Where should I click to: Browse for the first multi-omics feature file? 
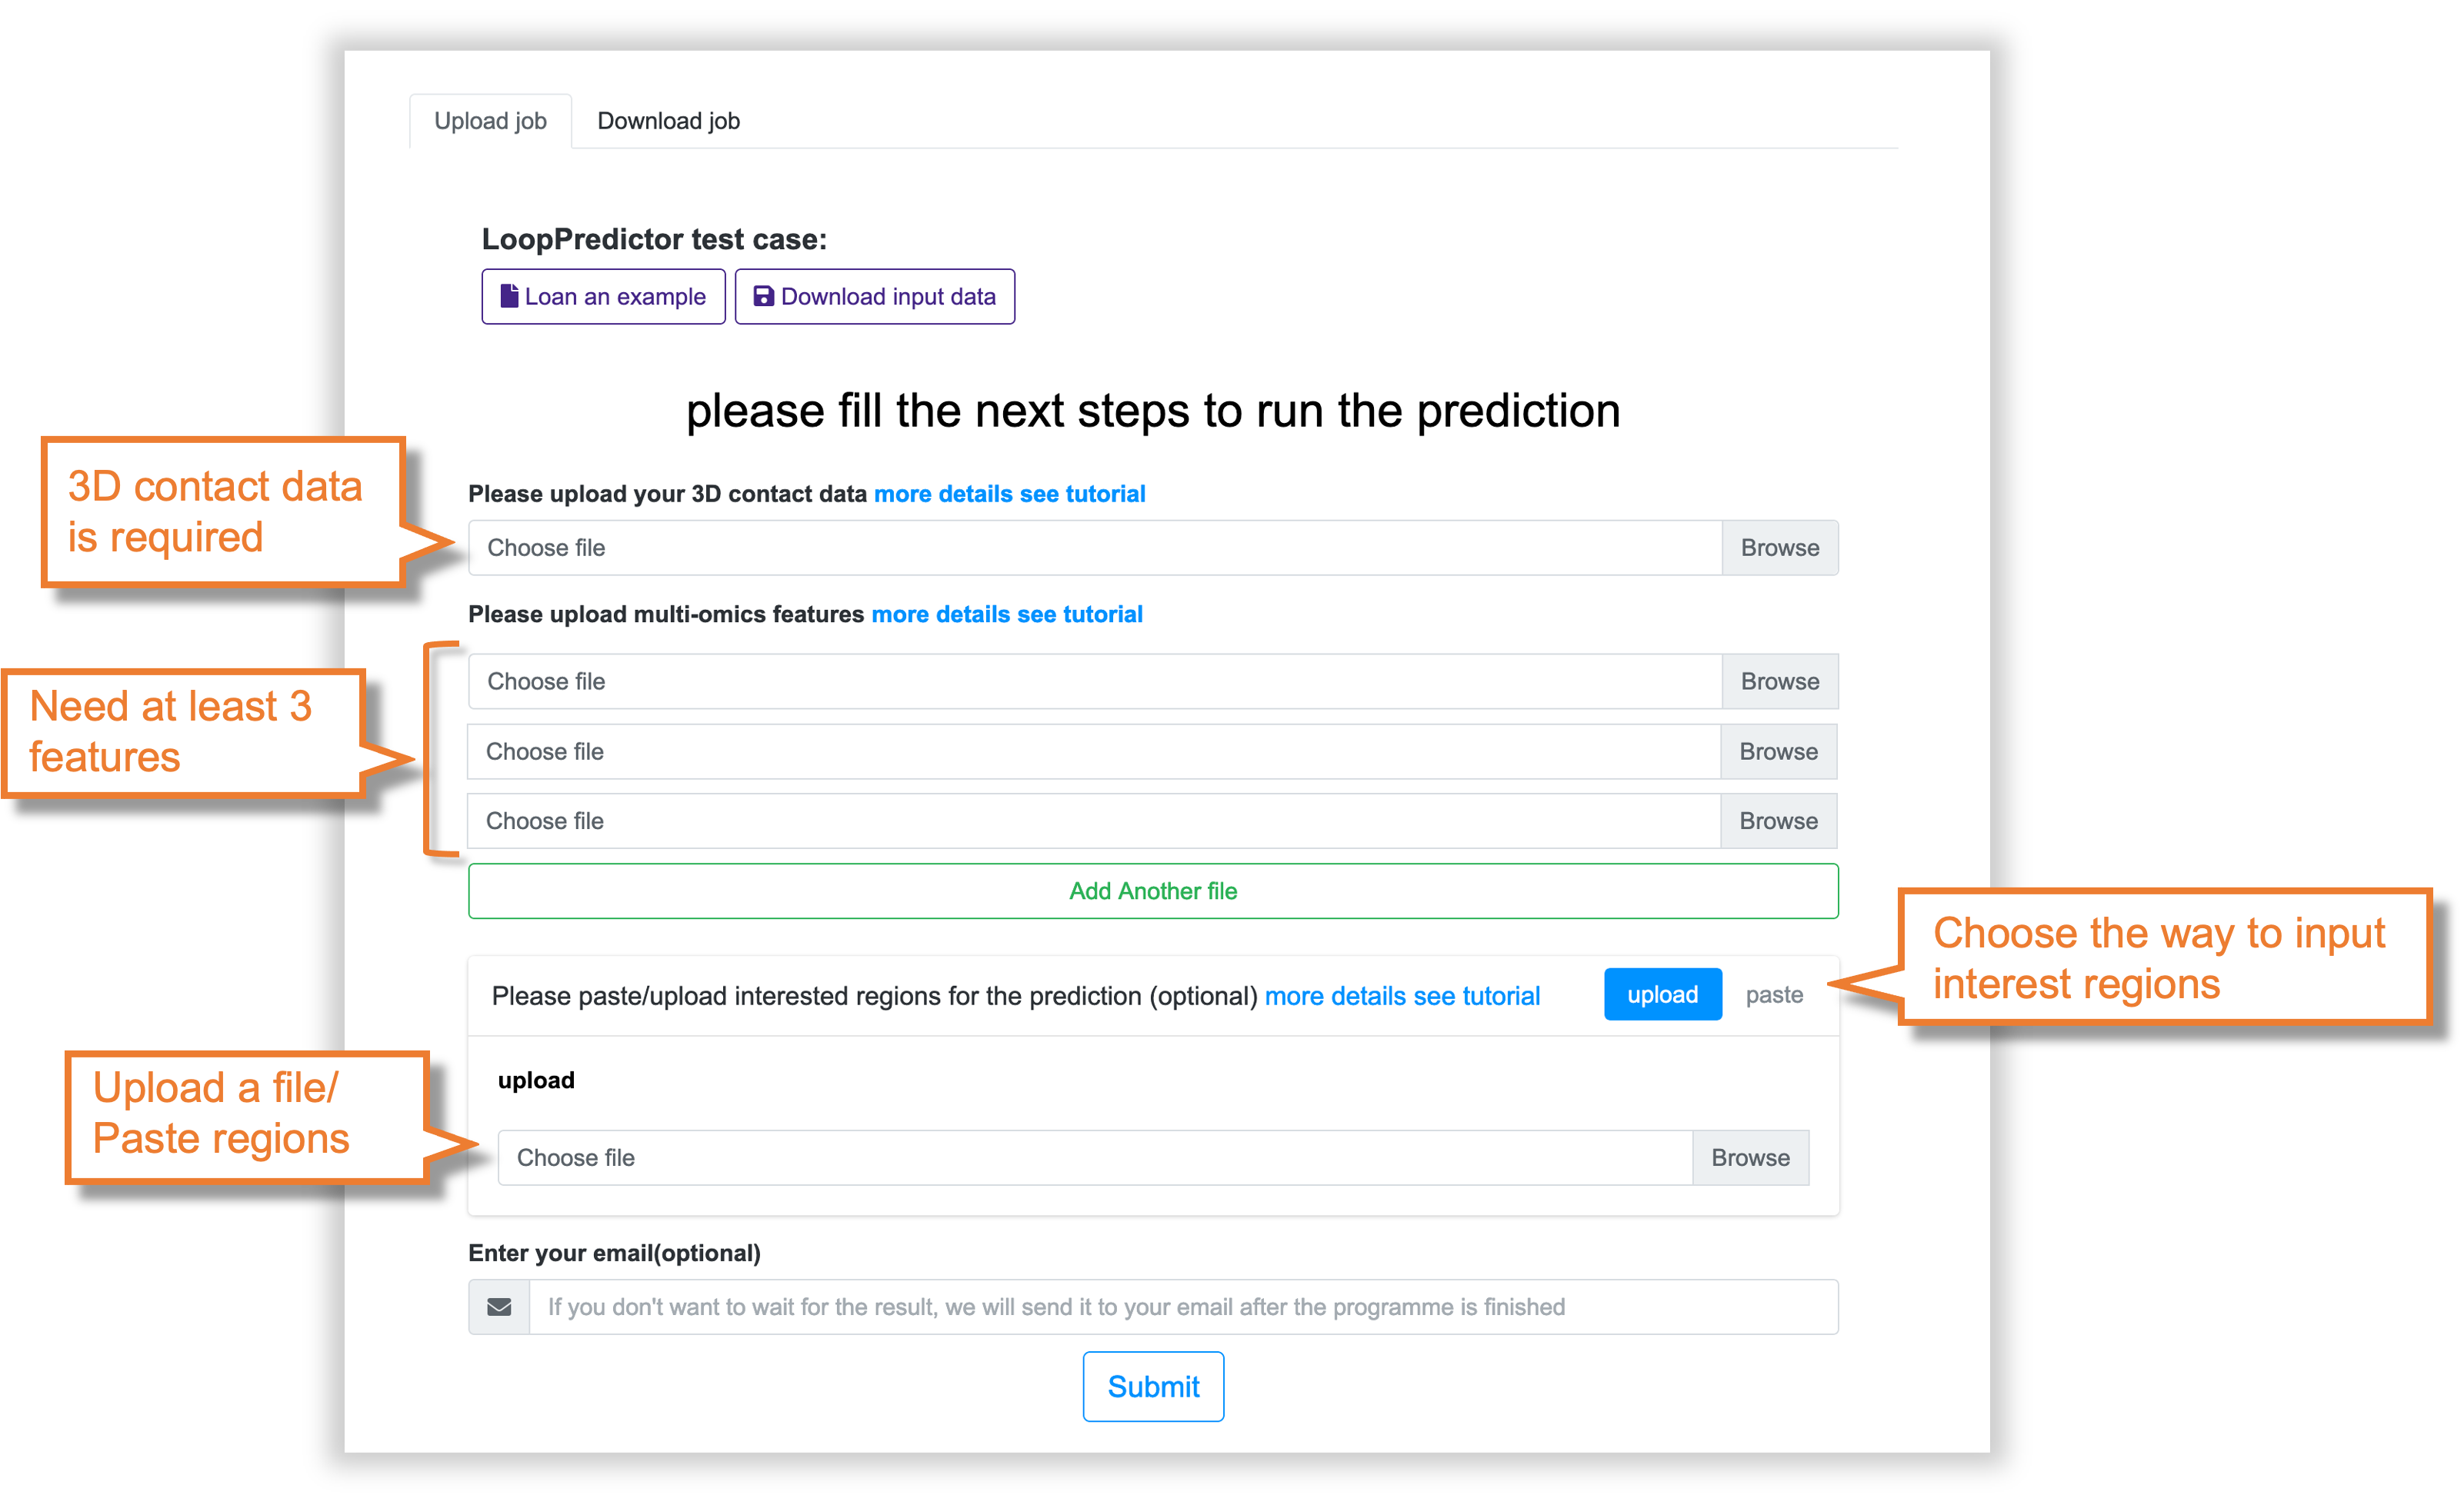(x=1780, y=681)
